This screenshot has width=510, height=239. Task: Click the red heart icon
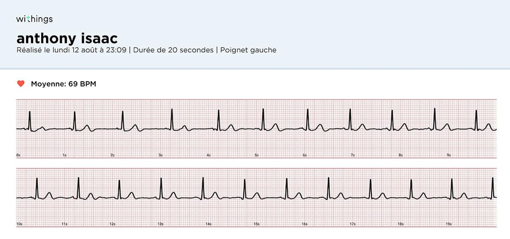coord(21,84)
